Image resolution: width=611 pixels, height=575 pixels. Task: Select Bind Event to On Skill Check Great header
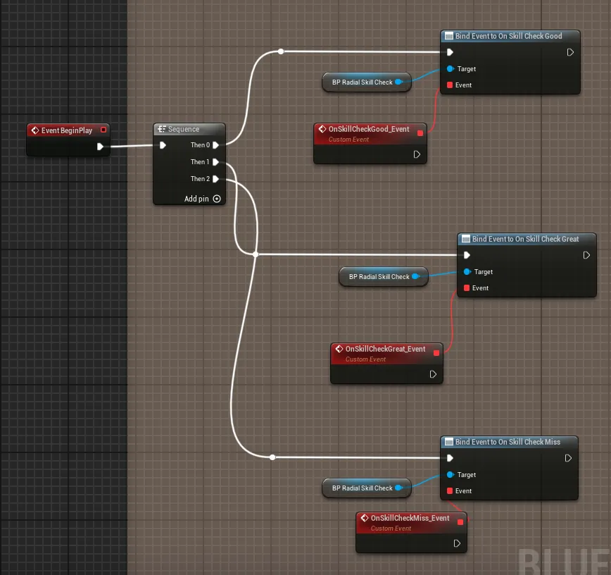click(x=527, y=239)
